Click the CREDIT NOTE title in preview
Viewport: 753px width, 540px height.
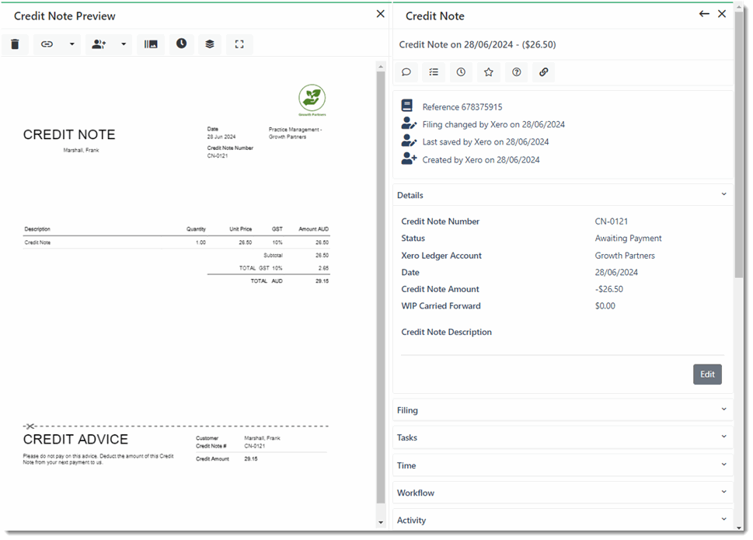point(69,135)
